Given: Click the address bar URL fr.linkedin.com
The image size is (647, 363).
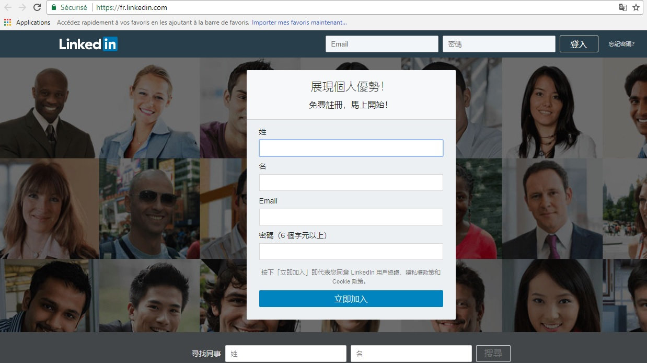Looking at the screenshot, I should coord(132,8).
